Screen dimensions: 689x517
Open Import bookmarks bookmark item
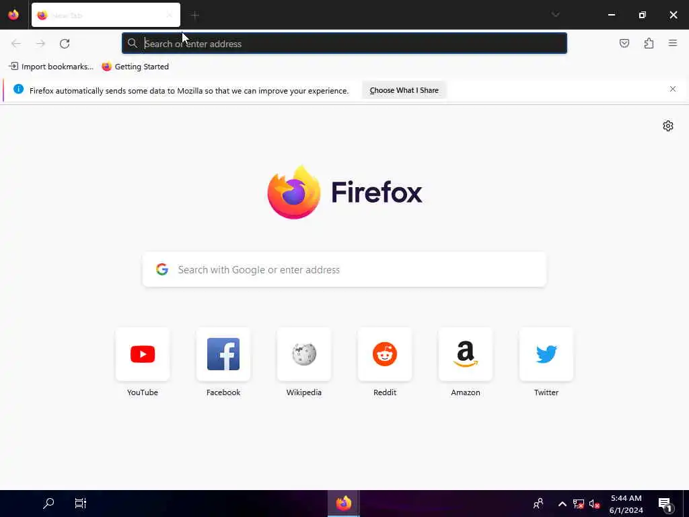[x=51, y=67]
